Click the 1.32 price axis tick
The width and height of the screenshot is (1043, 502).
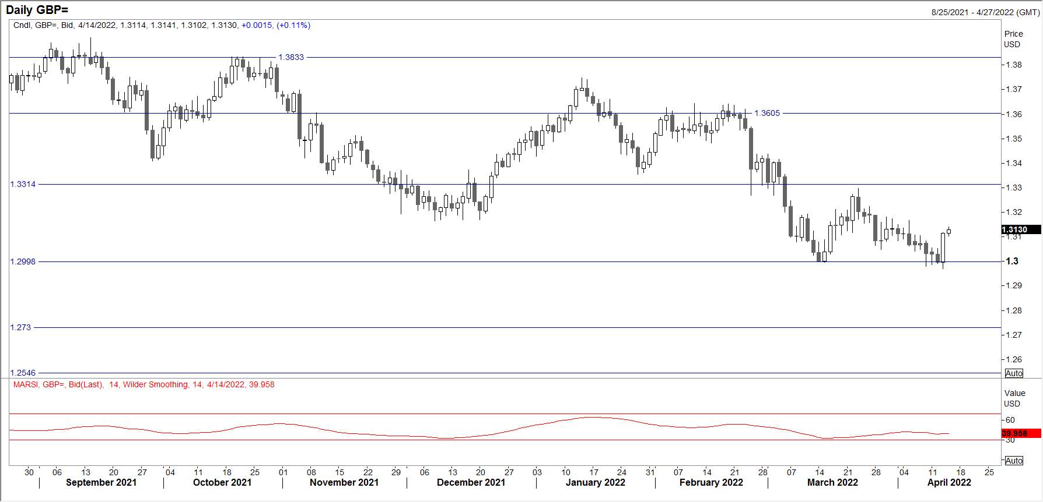pyautogui.click(x=1014, y=212)
